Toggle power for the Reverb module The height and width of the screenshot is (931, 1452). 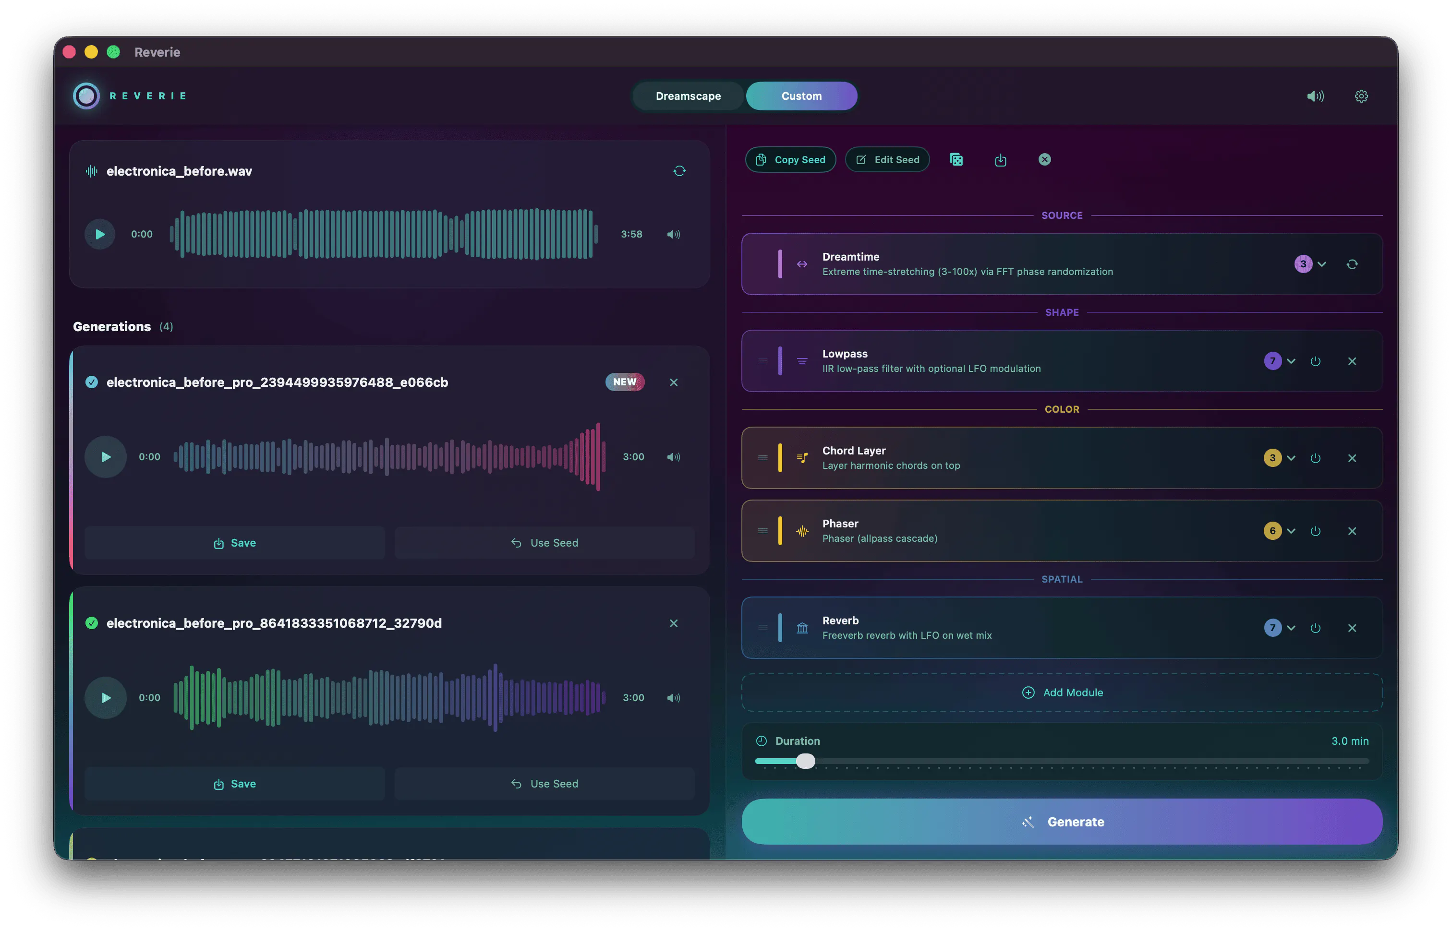click(x=1315, y=628)
